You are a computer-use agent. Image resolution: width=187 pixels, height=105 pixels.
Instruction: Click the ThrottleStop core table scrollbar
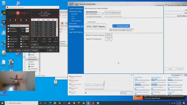point(57,28)
